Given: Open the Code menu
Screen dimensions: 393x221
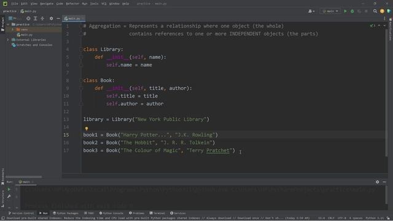Looking at the screenshot, I should 60,4.
